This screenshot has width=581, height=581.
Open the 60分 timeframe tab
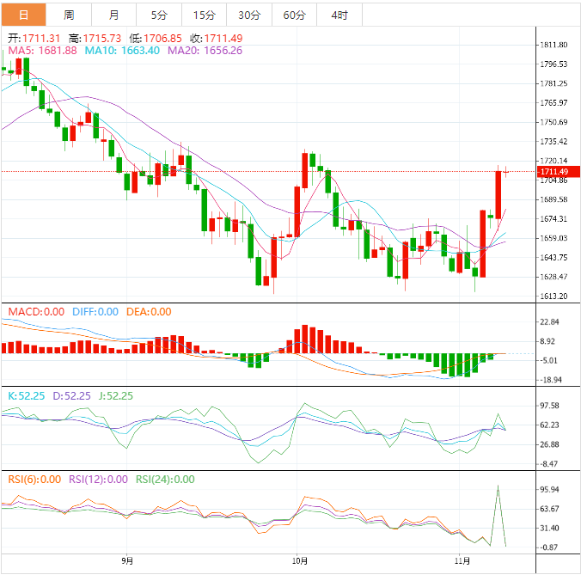[294, 15]
